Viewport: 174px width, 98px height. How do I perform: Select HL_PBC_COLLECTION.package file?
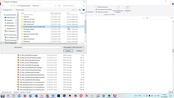click(x=29, y=63)
